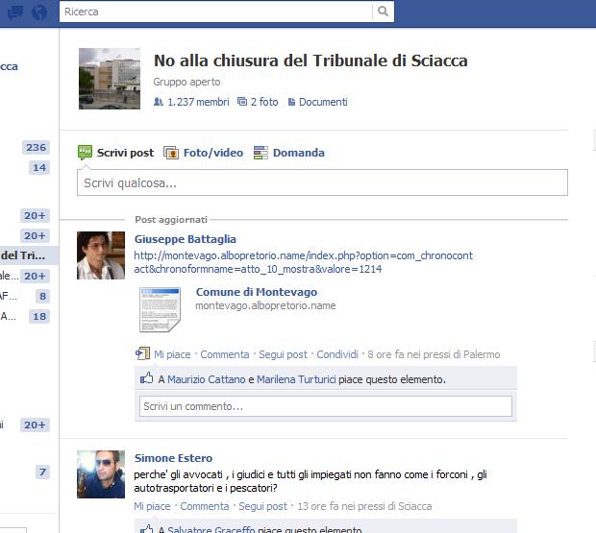Click the 8 ore fa timestamp
Screen dimensions: 596x533
pyautogui.click(x=434, y=354)
